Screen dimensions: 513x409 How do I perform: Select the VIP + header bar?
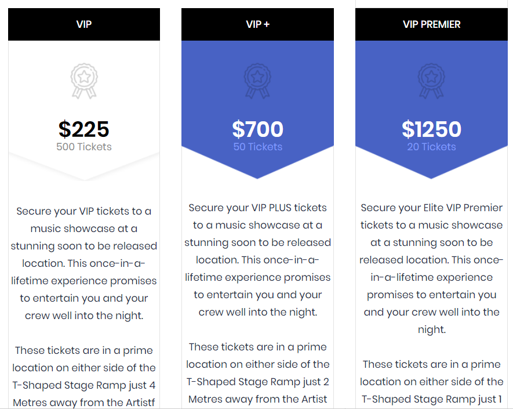pos(257,24)
